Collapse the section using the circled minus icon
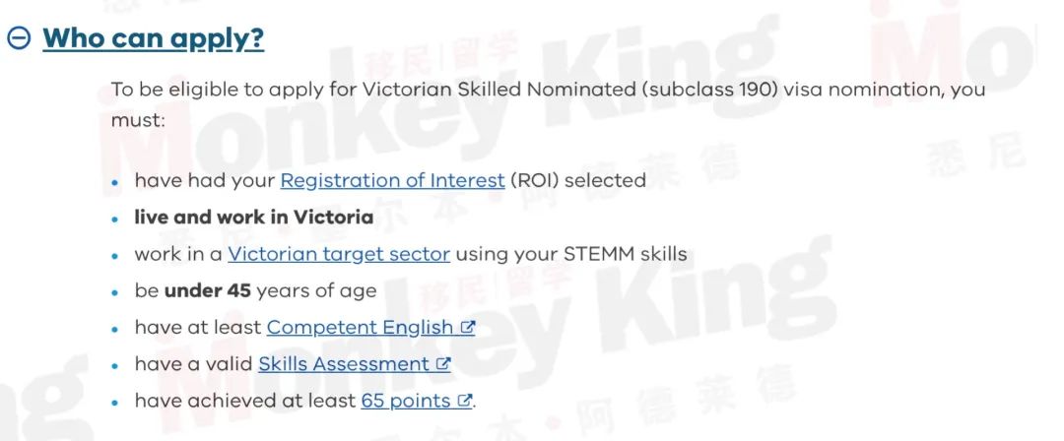The image size is (1064, 441). [x=19, y=38]
